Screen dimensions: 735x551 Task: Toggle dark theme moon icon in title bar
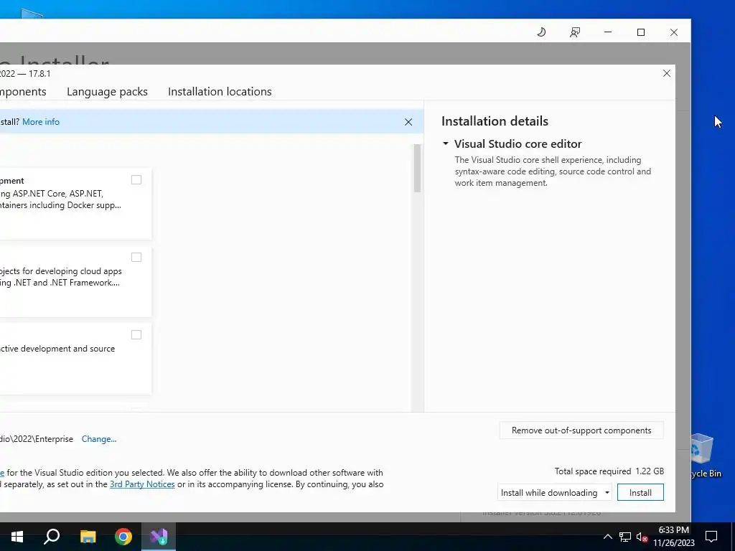click(541, 32)
